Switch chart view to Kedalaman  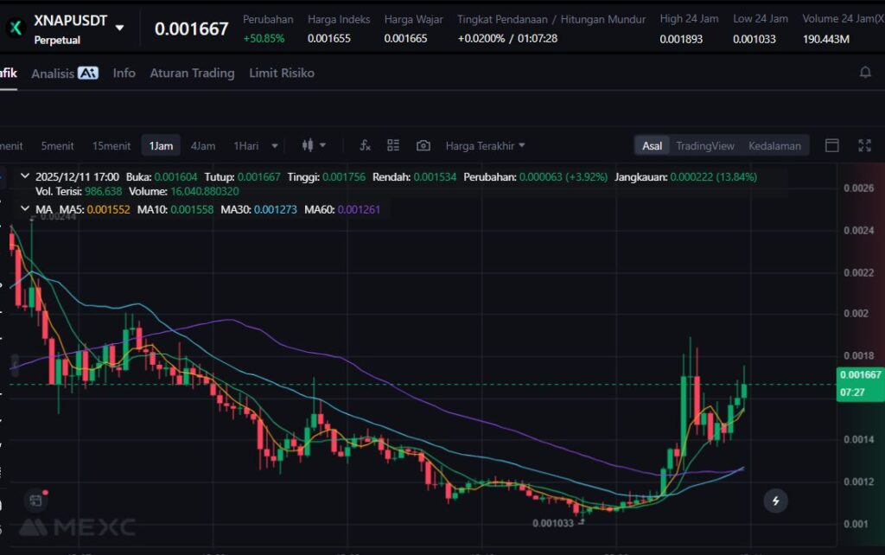point(774,145)
